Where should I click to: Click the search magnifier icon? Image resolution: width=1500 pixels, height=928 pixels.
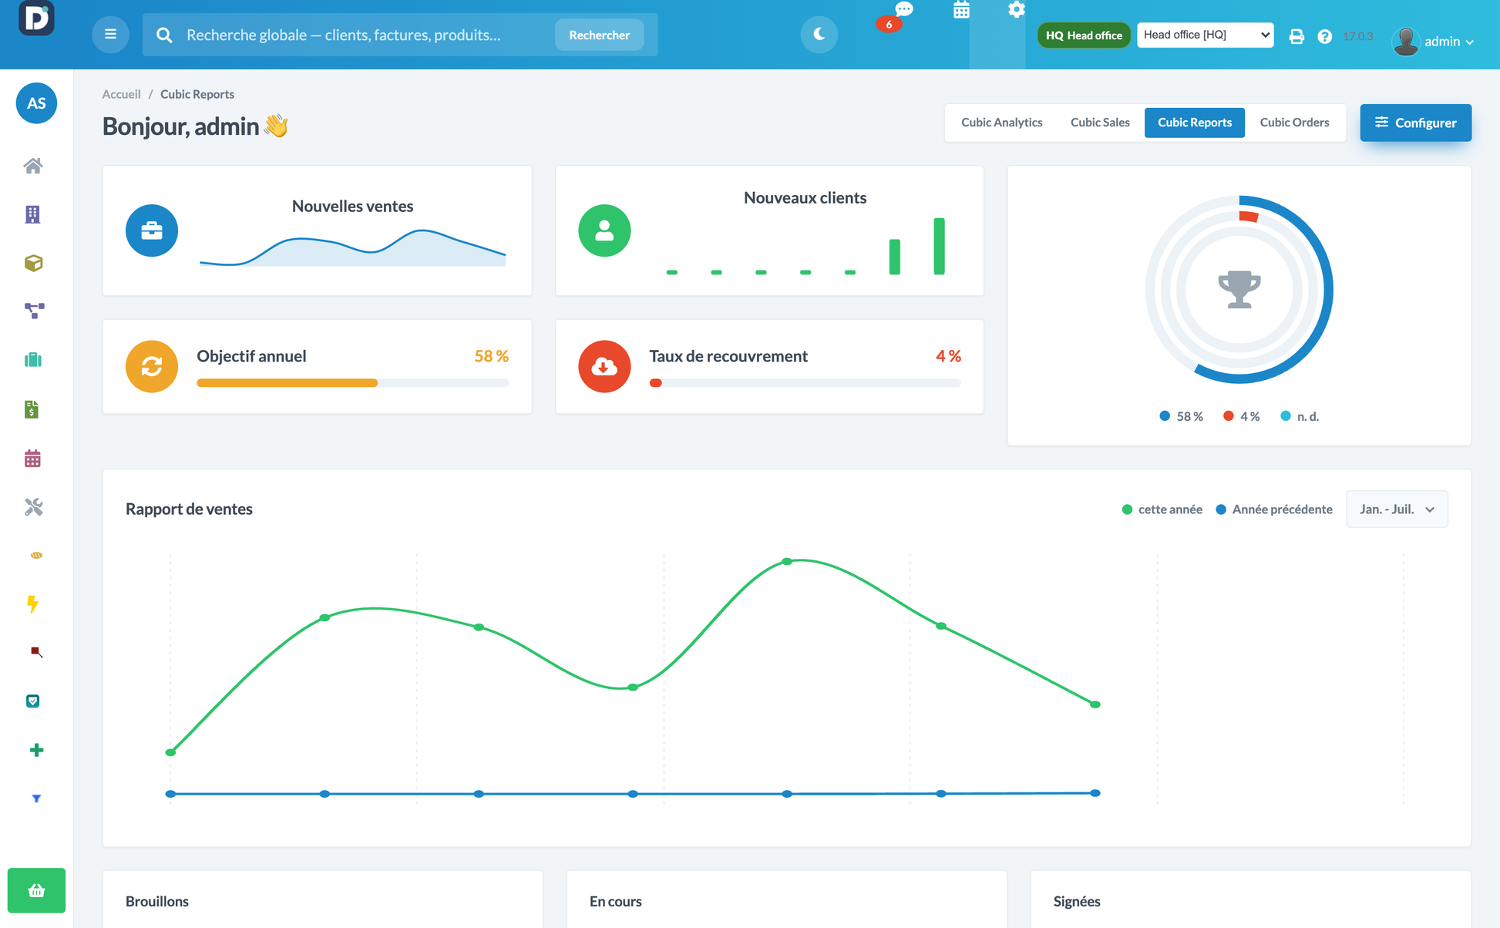click(x=164, y=35)
